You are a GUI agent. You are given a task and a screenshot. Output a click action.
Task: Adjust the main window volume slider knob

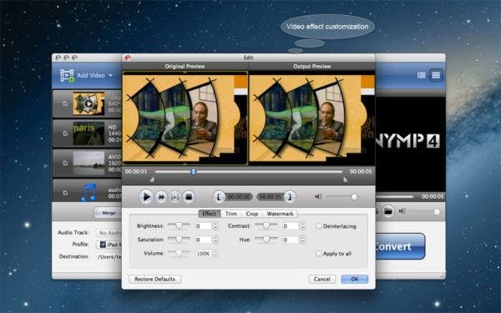coord(437,211)
